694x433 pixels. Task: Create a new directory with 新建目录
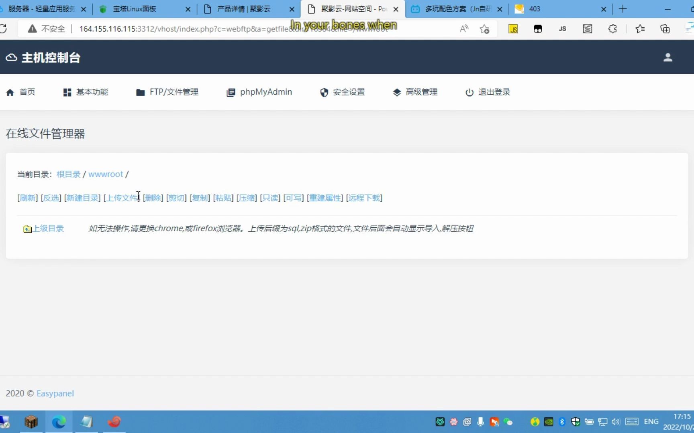click(x=82, y=198)
